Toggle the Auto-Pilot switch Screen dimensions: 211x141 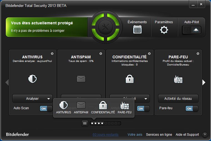click(192, 30)
